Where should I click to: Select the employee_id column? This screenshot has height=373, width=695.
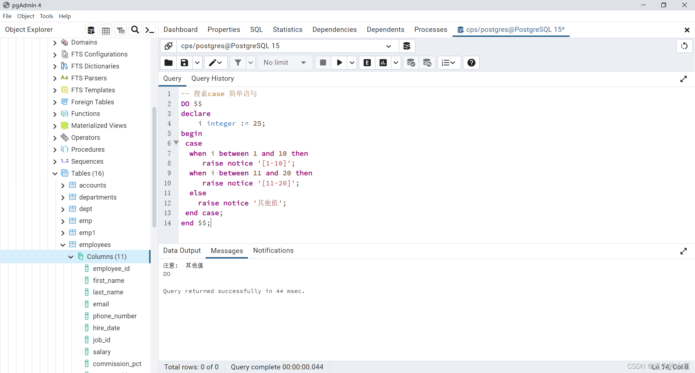tap(111, 269)
